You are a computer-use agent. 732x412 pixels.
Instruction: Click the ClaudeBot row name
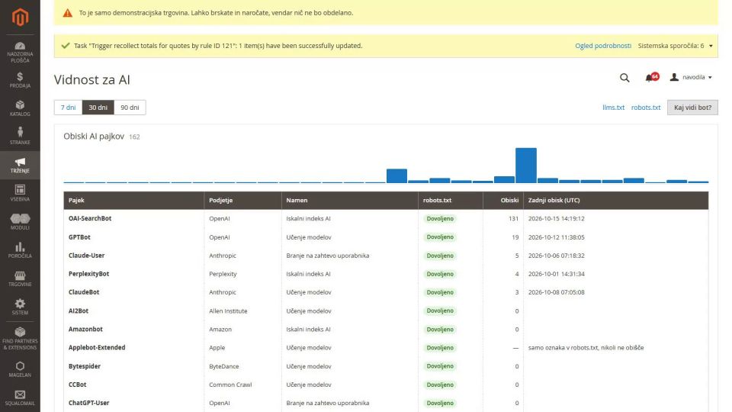(x=84, y=292)
